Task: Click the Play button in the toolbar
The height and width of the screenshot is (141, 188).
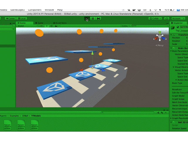Action: click(x=87, y=19)
